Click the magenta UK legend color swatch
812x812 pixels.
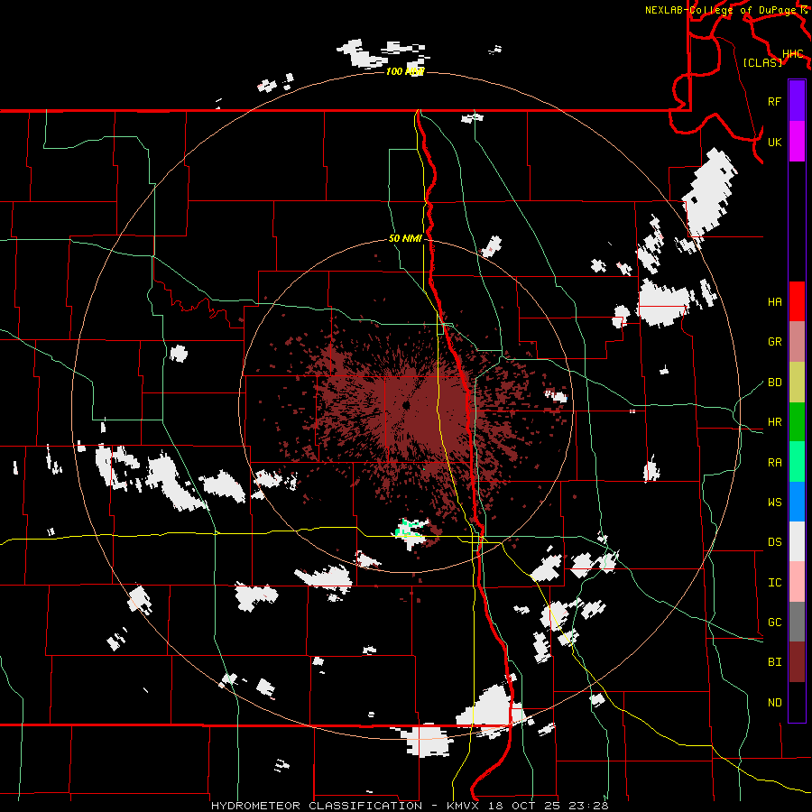(x=797, y=142)
